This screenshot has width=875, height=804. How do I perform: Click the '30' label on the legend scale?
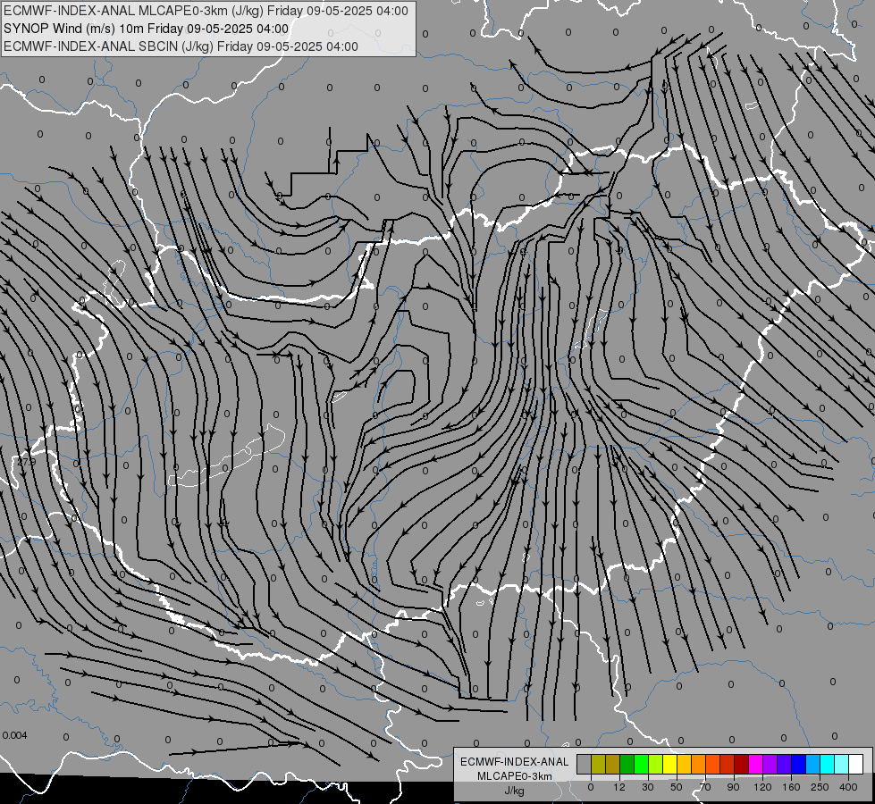648,787
